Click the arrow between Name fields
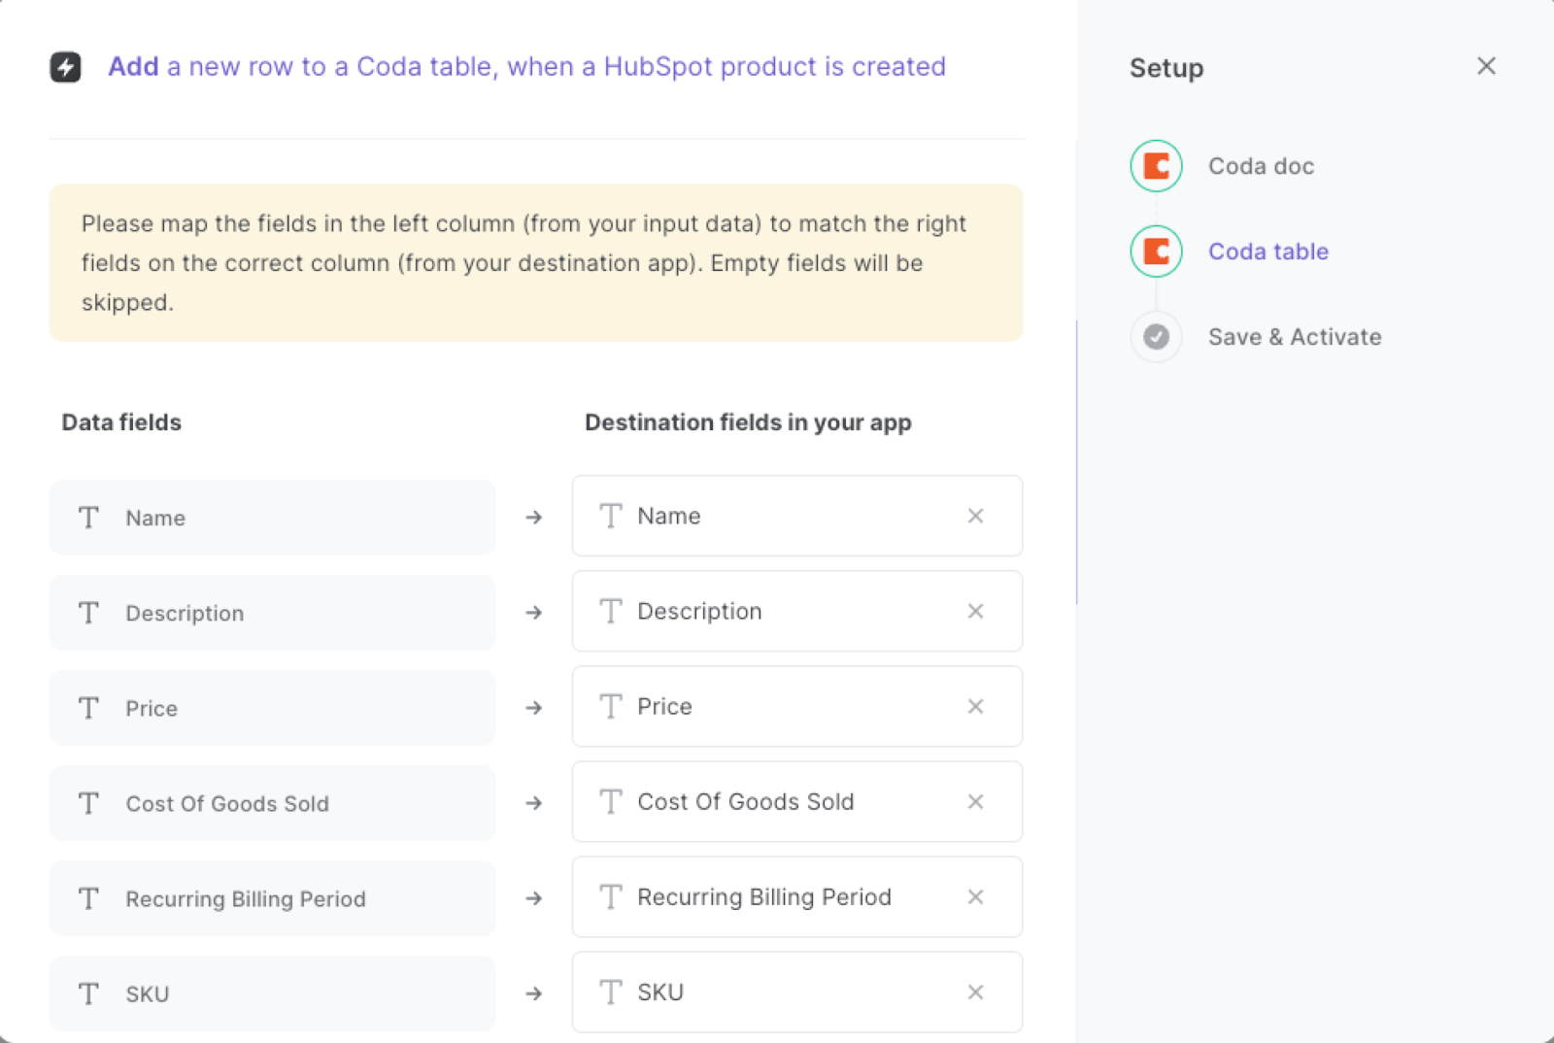This screenshot has height=1043, width=1554. (x=533, y=518)
